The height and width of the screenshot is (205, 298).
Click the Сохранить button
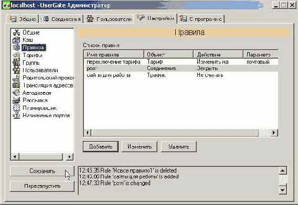click(x=42, y=171)
